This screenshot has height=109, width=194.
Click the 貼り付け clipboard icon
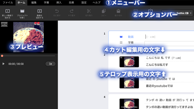click(x=118, y=11)
